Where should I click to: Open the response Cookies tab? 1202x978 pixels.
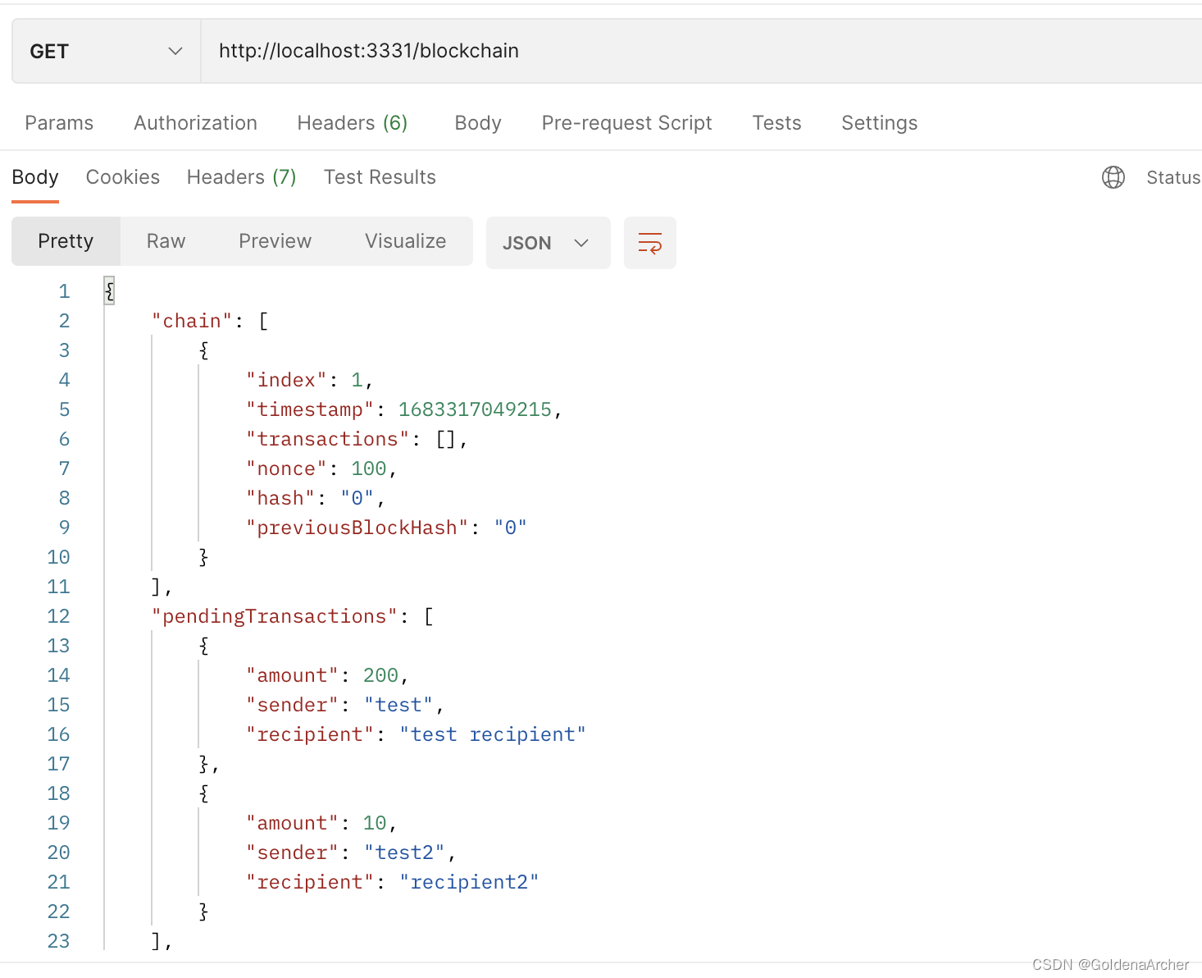pyautogui.click(x=123, y=177)
